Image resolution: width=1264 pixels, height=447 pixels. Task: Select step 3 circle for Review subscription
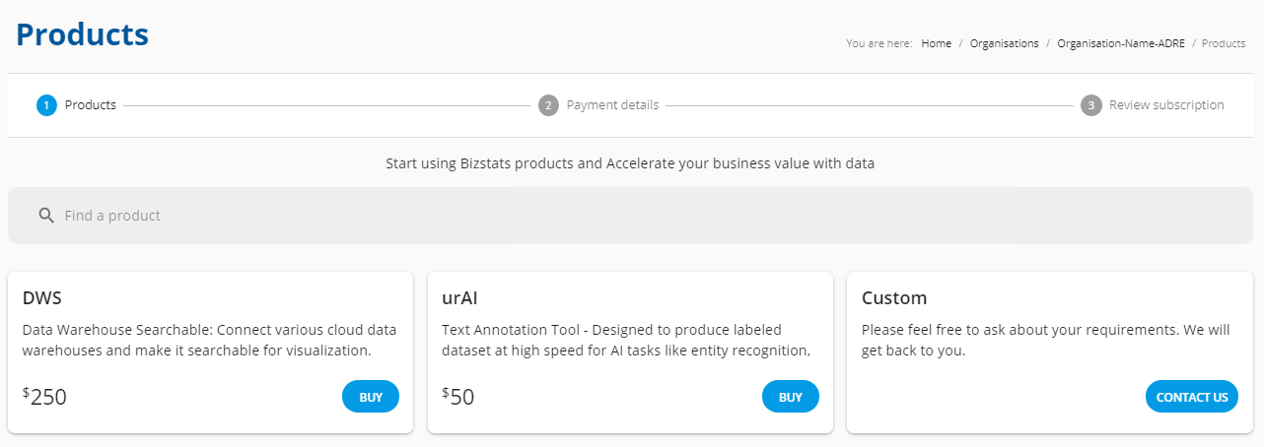tap(1090, 105)
